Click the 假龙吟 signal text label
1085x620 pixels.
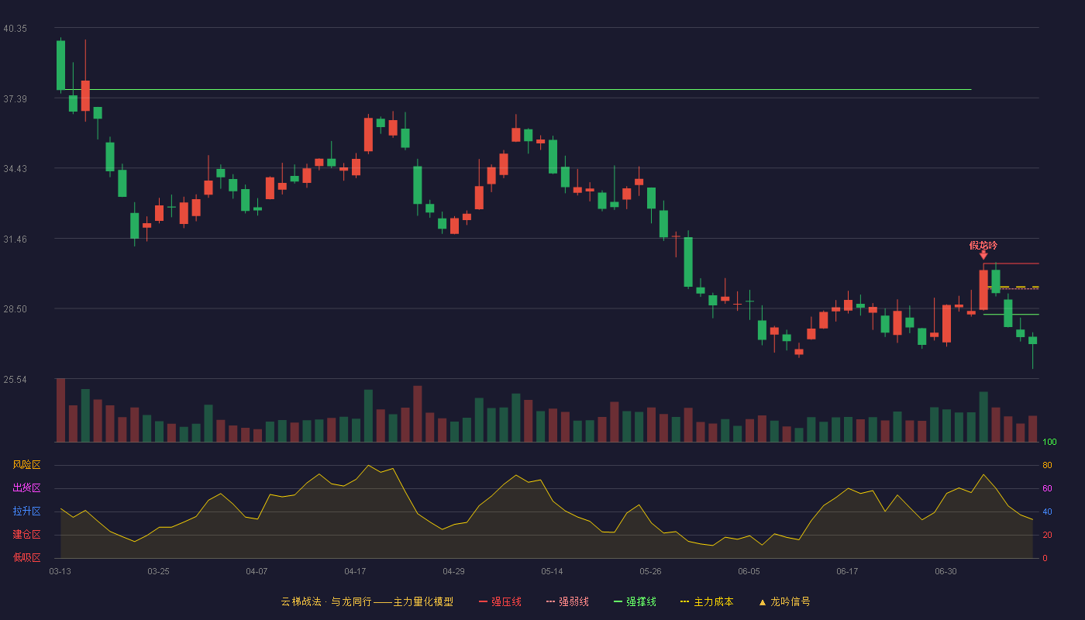pos(983,245)
